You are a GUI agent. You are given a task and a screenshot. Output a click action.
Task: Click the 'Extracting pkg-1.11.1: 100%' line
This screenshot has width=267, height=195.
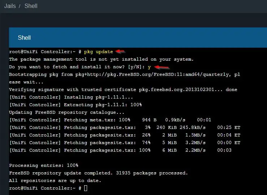click(x=76, y=105)
